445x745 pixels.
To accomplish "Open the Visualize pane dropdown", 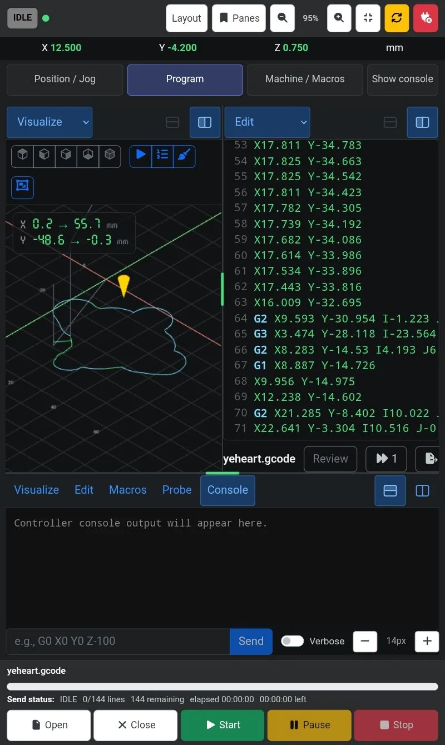I will 50,122.
